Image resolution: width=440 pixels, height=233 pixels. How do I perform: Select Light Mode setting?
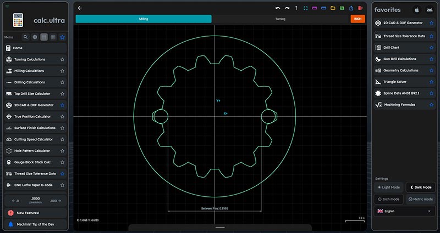[388, 187]
